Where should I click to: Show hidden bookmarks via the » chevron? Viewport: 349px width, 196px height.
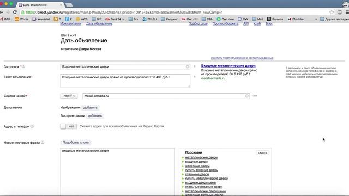click(x=316, y=19)
